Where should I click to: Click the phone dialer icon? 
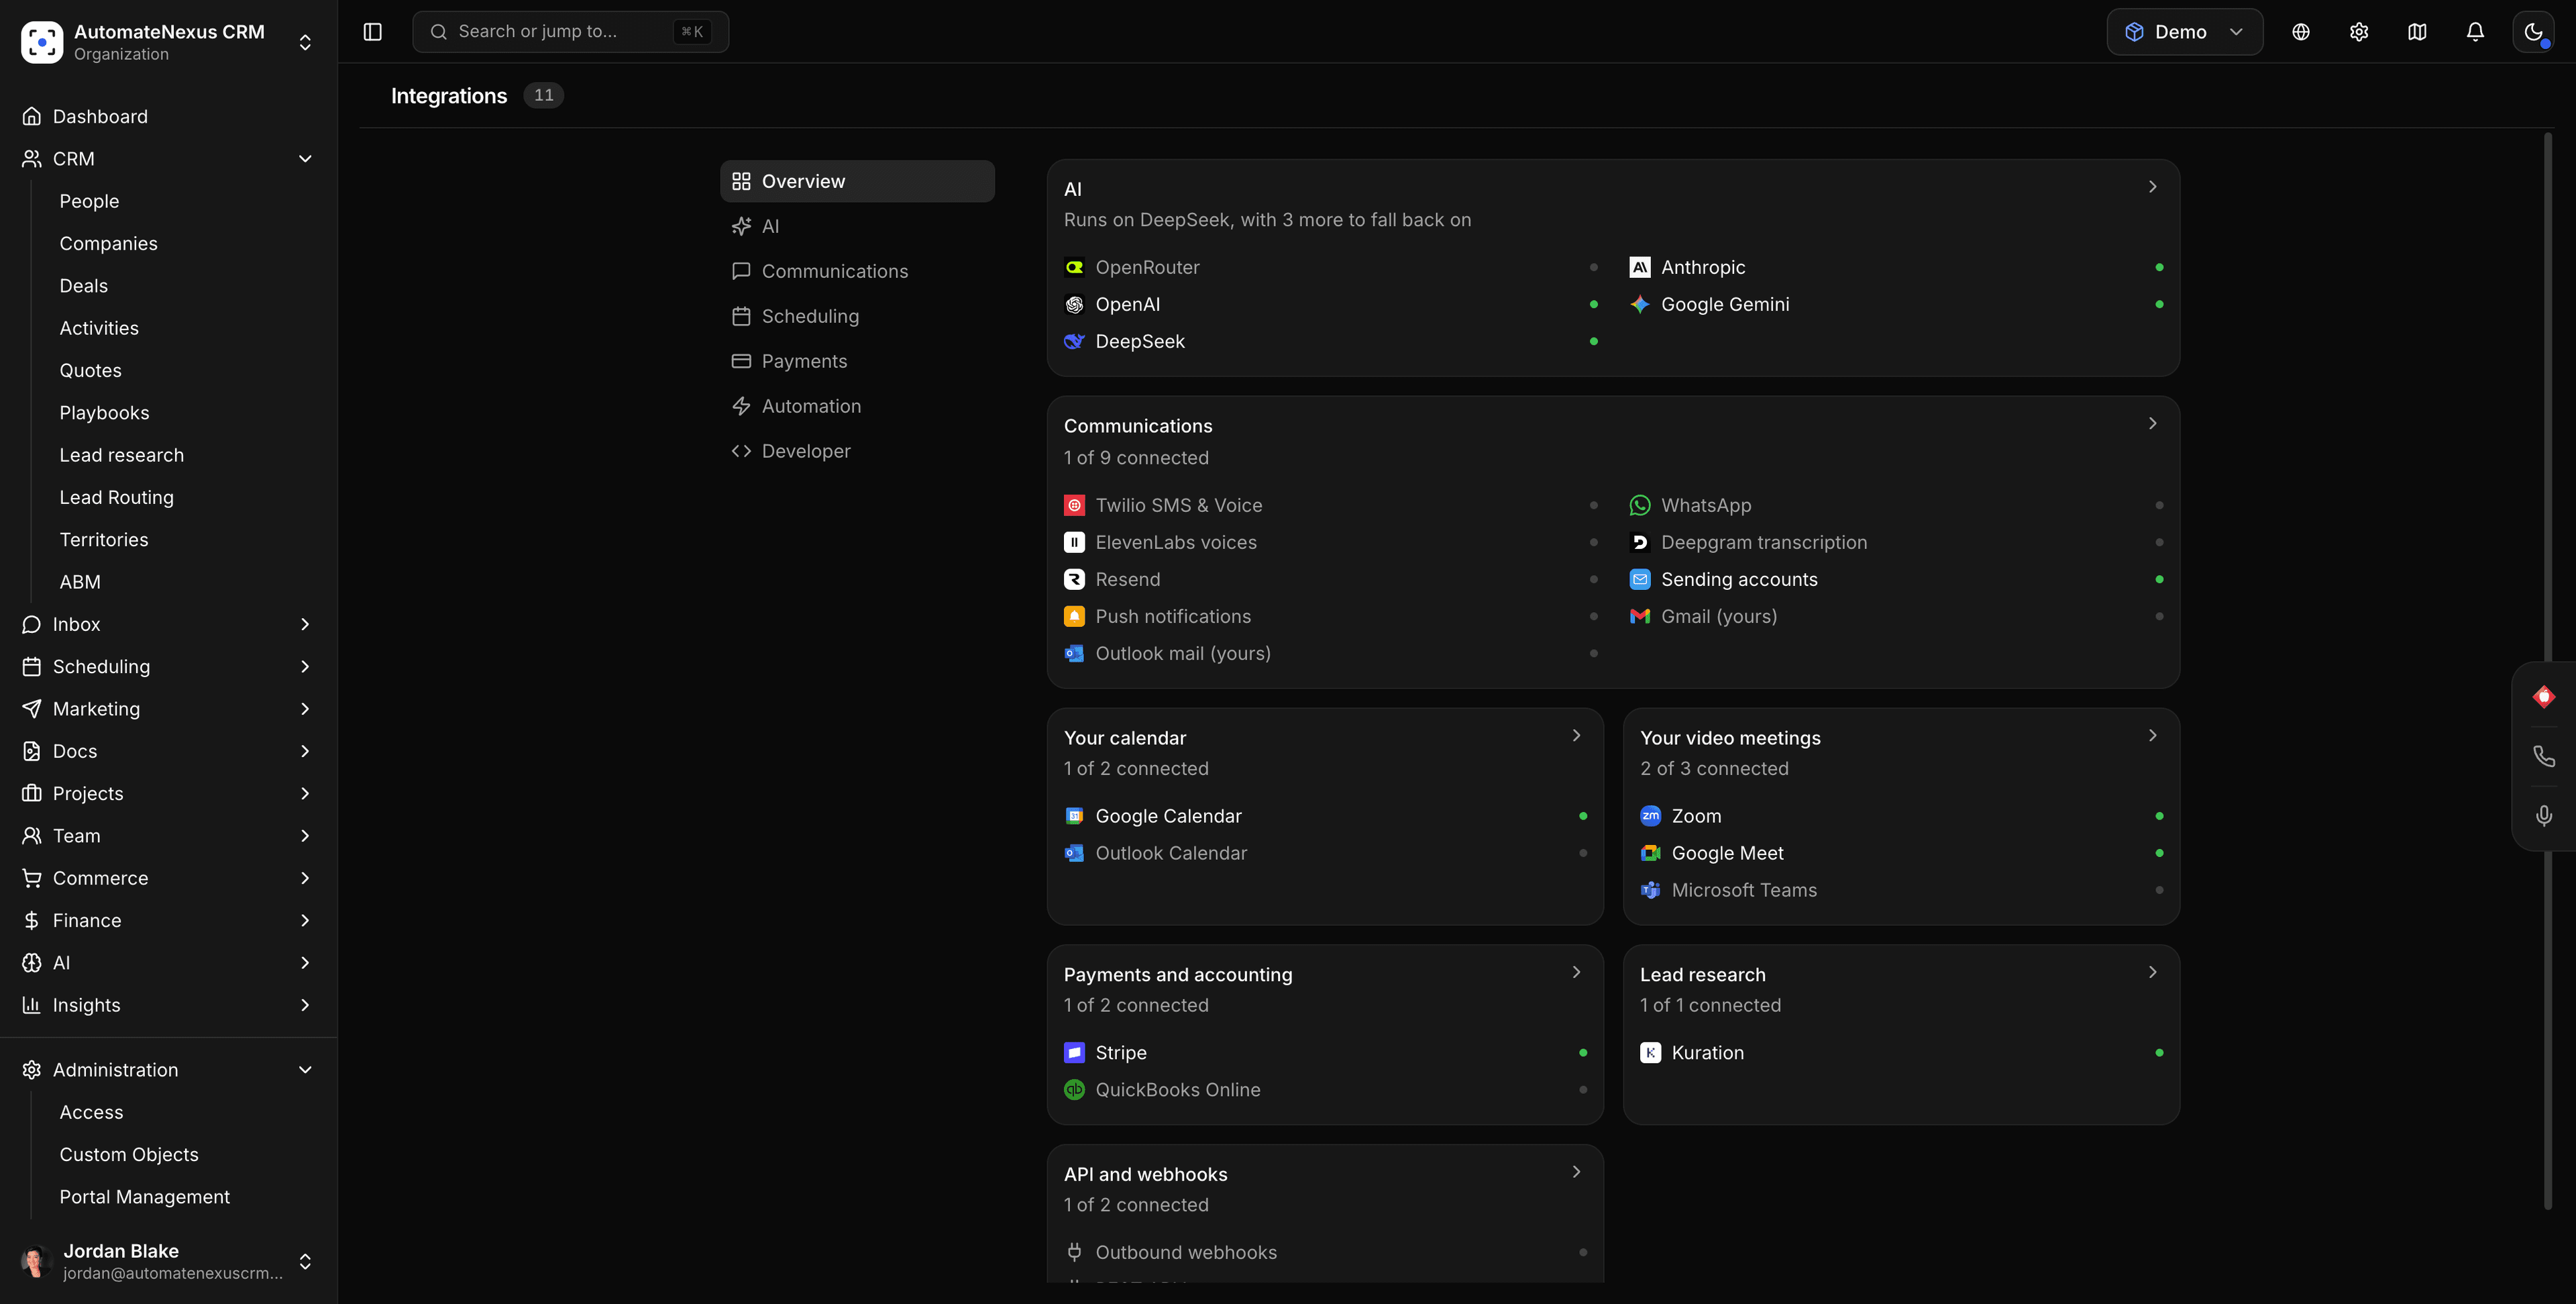click(2544, 756)
